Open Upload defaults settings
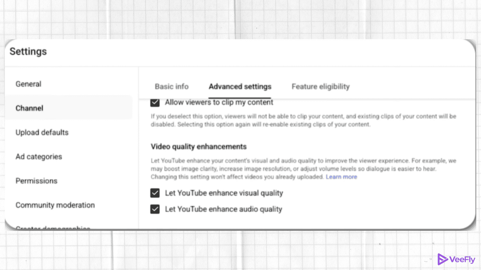 tap(42, 132)
